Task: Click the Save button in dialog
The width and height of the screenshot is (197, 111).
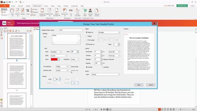Action: tap(139, 85)
